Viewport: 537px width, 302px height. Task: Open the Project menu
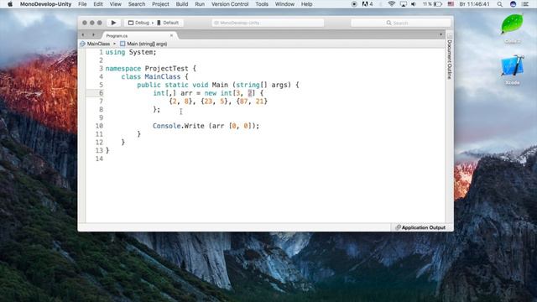coord(160,4)
